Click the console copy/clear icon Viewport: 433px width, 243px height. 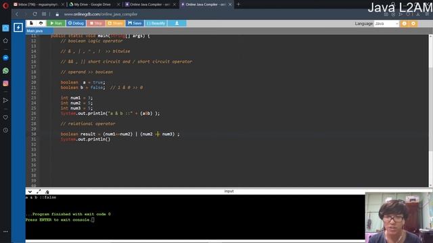click(47, 192)
